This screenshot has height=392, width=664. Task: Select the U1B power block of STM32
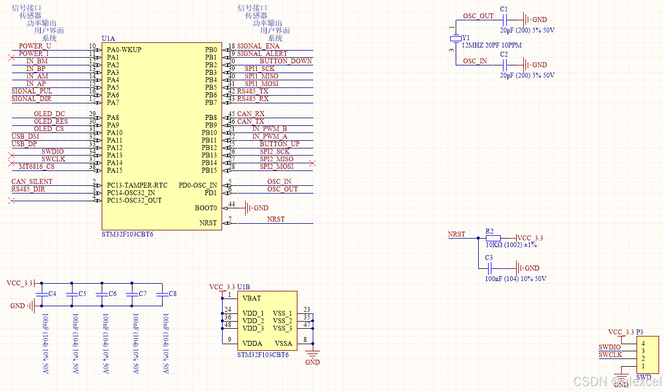point(267,321)
